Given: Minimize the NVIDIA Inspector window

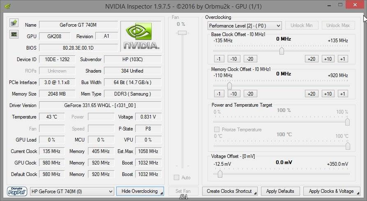Looking at the screenshot, I should click(x=329, y=5).
